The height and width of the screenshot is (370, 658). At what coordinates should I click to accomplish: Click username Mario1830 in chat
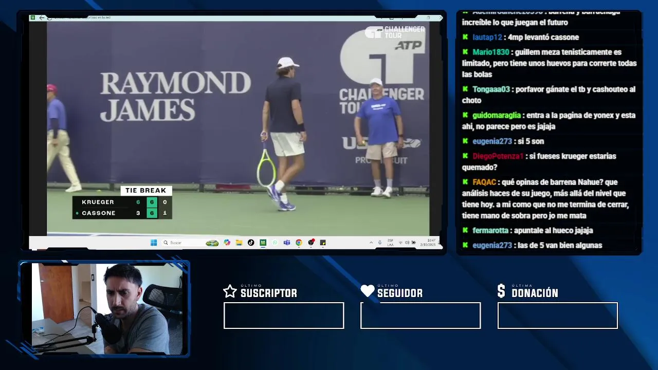491,52
